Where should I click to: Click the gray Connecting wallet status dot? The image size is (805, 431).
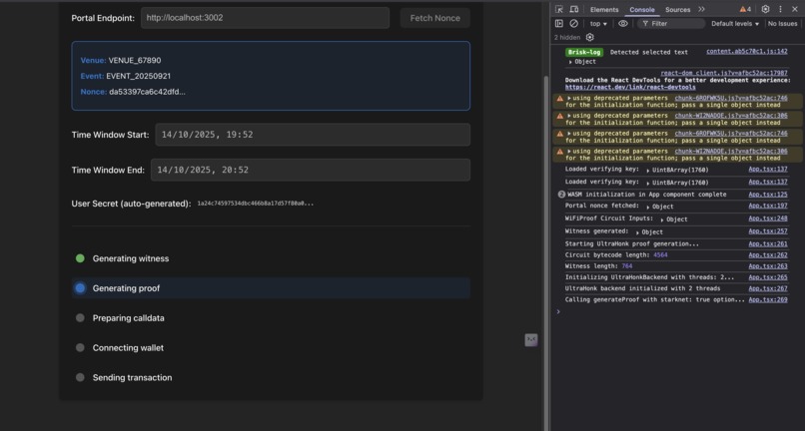pos(80,347)
